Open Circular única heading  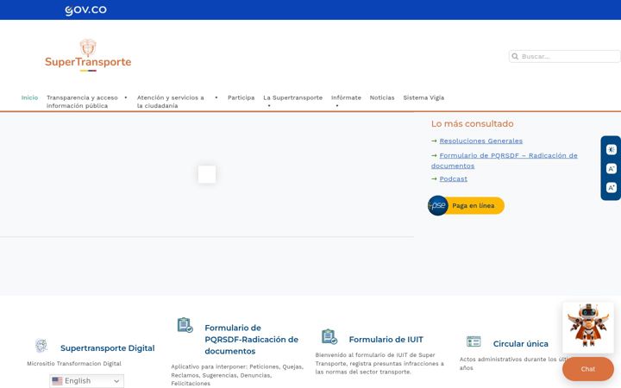point(520,344)
